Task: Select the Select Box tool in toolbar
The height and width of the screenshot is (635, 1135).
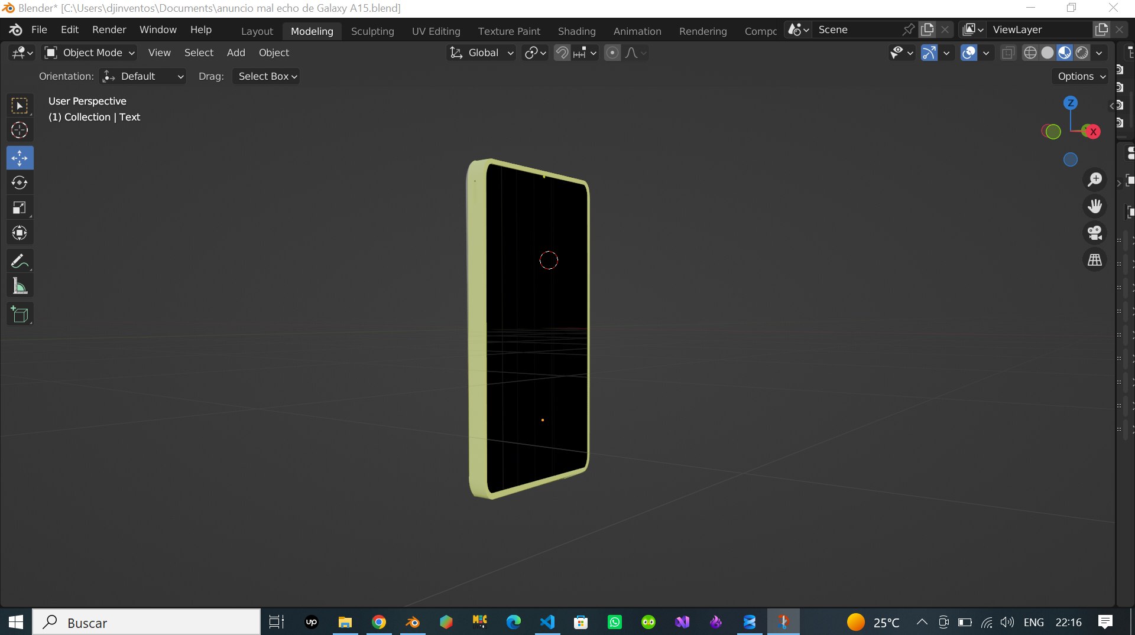Action: pos(20,106)
